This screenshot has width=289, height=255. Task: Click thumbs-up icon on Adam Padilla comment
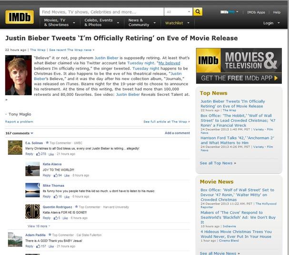point(38,246)
